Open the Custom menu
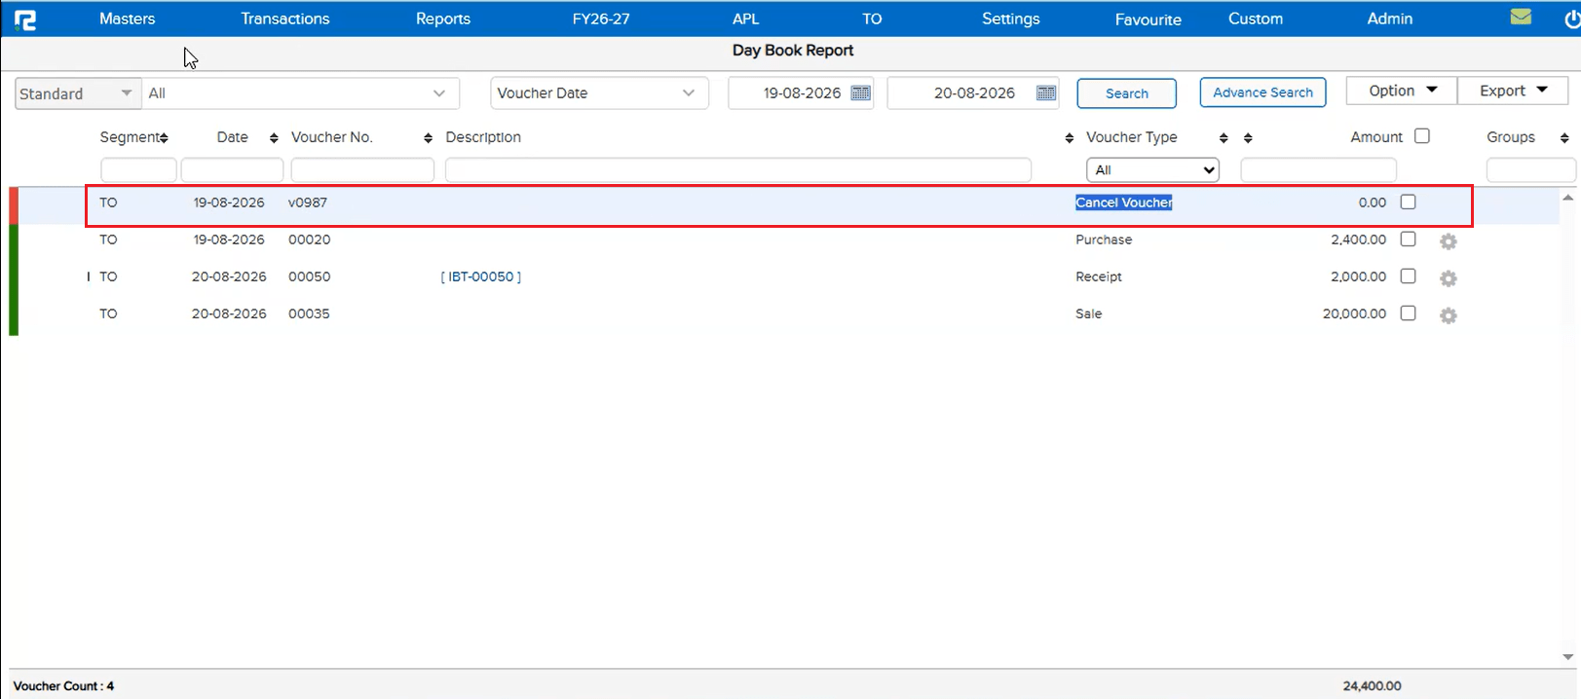 pyautogui.click(x=1256, y=18)
